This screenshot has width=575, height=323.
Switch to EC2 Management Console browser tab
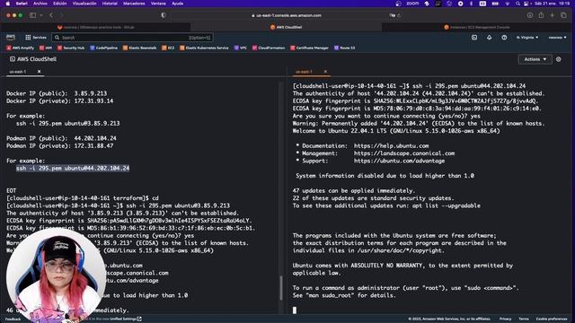click(x=477, y=27)
